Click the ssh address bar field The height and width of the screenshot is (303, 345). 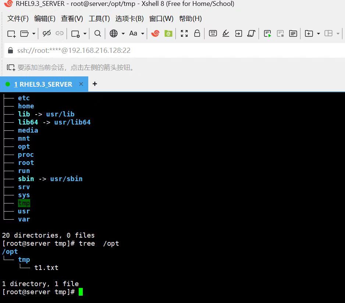[74, 50]
